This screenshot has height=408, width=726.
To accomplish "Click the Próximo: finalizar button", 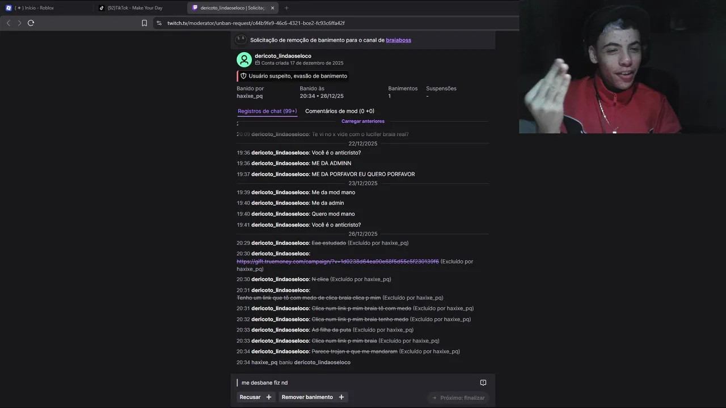I will (x=458, y=398).
